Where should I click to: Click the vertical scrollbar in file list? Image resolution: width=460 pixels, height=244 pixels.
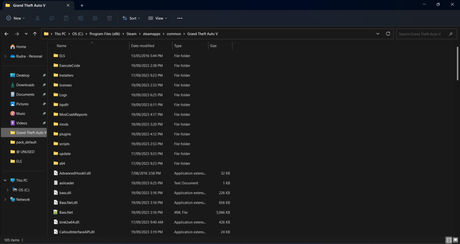pos(457,64)
